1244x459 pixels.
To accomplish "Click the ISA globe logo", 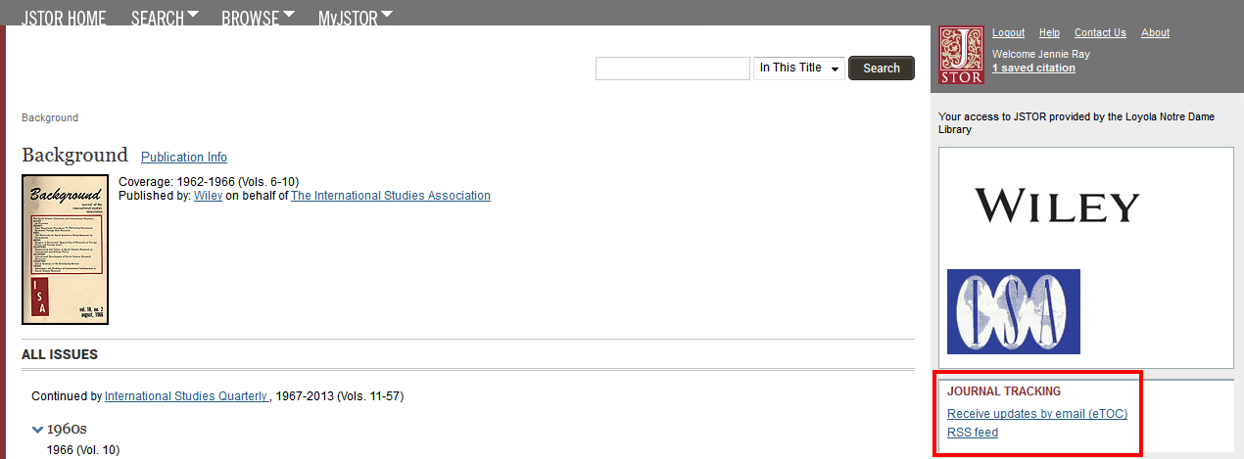I will (x=1014, y=311).
